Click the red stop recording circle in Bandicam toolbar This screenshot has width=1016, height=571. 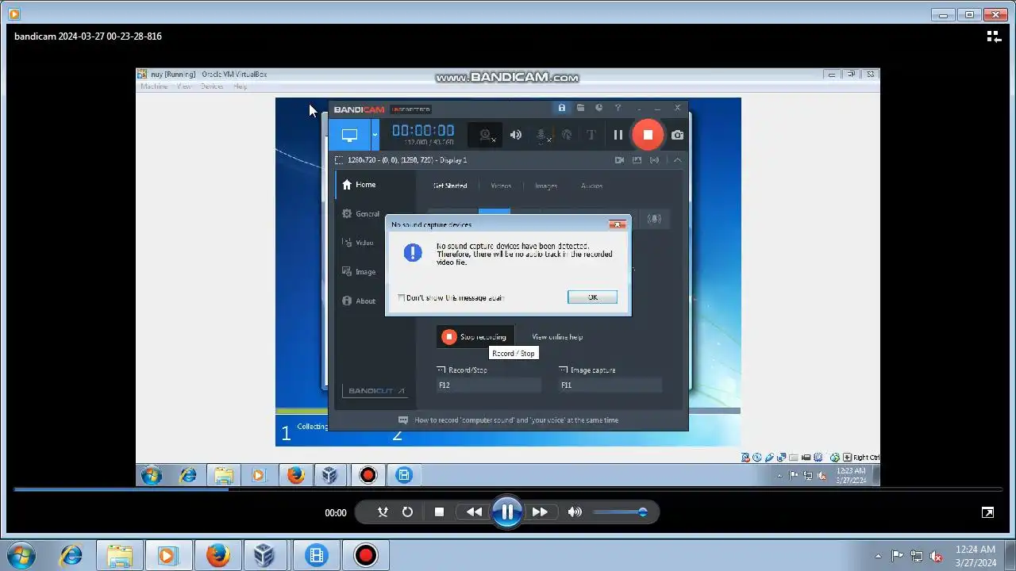tap(648, 135)
